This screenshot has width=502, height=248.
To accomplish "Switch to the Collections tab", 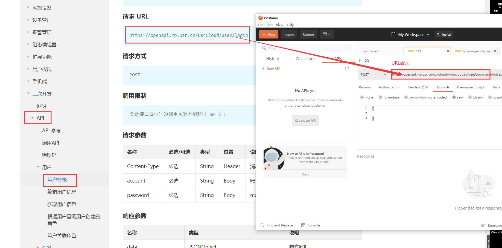I will 305,59.
